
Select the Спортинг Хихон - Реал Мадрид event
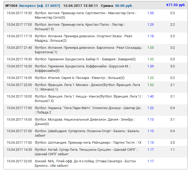click(x=83, y=38)
